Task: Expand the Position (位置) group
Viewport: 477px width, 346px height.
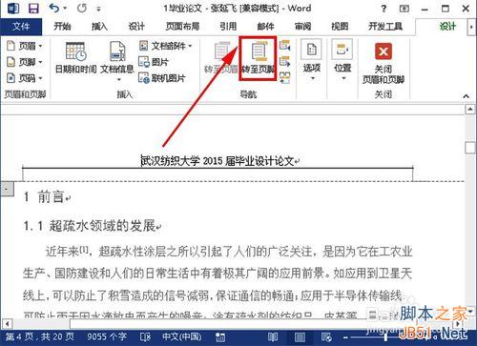Action: pos(342,60)
